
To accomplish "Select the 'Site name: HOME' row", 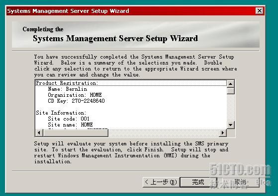I will pos(131,125).
